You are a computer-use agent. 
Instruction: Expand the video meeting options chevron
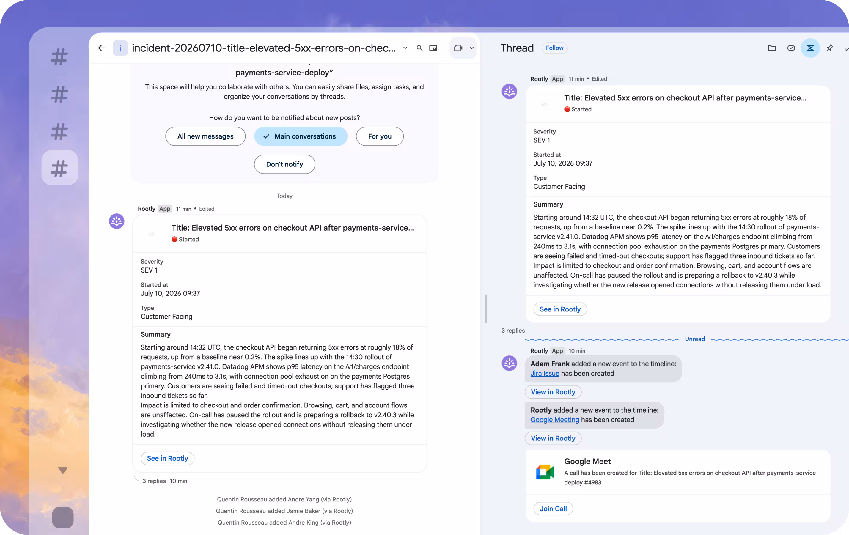coord(471,48)
